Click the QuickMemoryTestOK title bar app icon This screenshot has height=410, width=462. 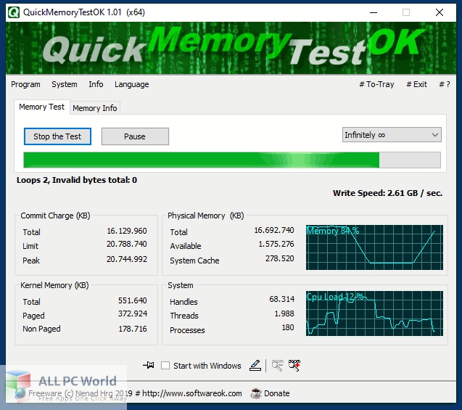tap(14, 12)
